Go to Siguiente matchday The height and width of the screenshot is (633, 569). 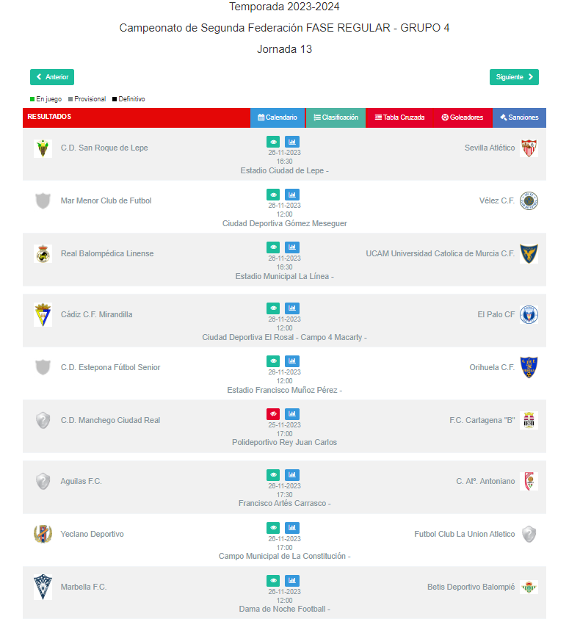514,77
